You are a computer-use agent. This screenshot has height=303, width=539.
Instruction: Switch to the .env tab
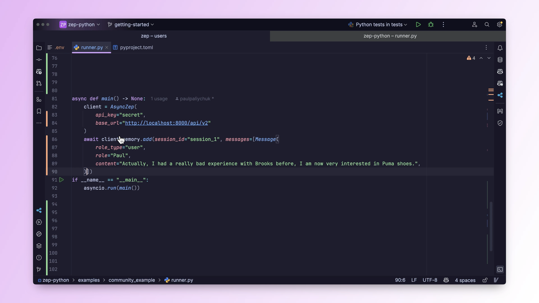(60, 47)
